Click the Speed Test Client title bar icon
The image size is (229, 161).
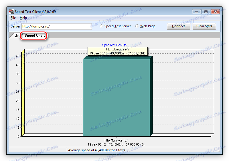pos(11,11)
